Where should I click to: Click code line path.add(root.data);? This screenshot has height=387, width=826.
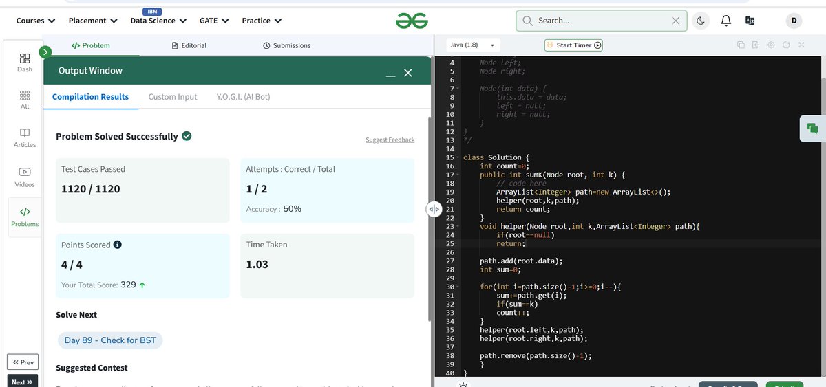[x=521, y=261]
